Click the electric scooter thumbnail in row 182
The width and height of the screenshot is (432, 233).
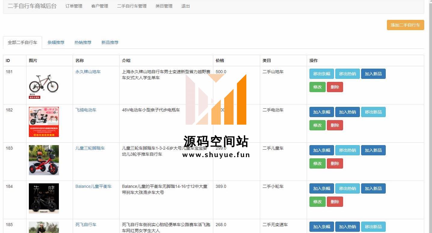(x=44, y=122)
